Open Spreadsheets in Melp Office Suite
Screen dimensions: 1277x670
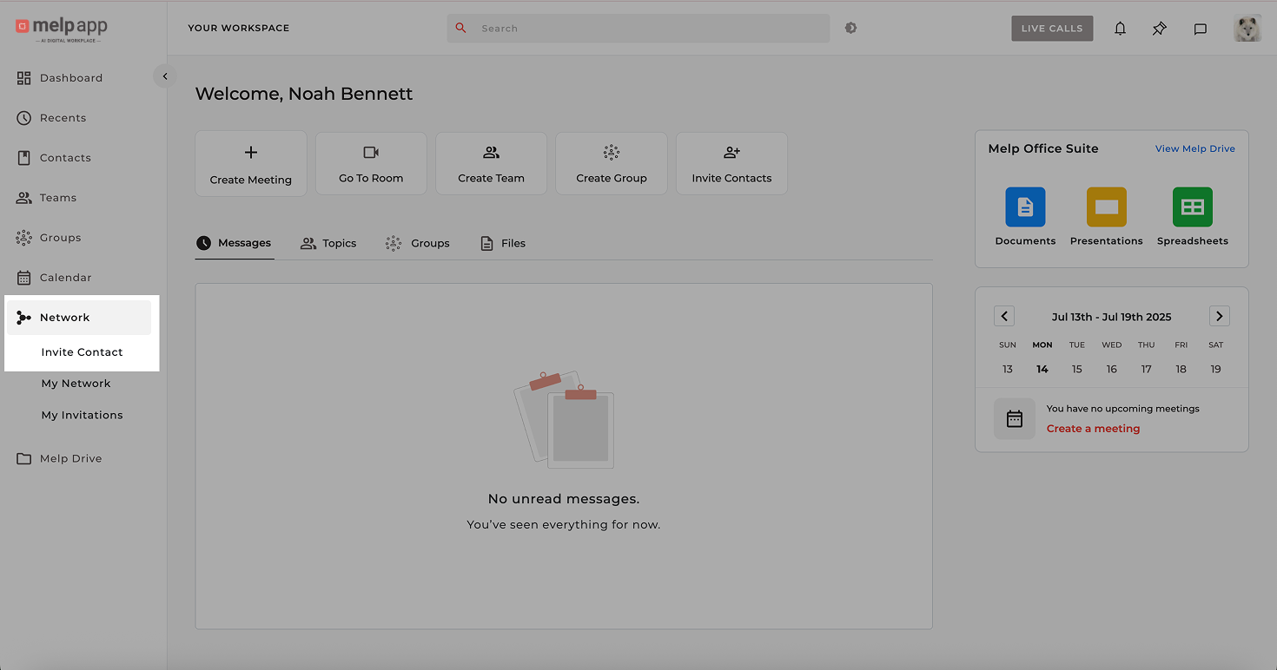pos(1192,207)
